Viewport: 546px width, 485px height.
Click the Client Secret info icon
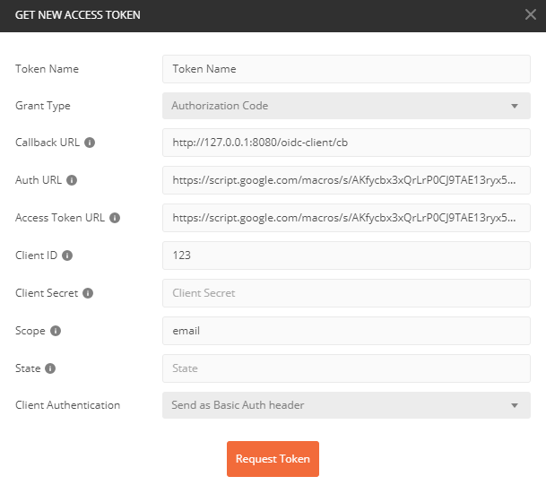pyautogui.click(x=88, y=293)
